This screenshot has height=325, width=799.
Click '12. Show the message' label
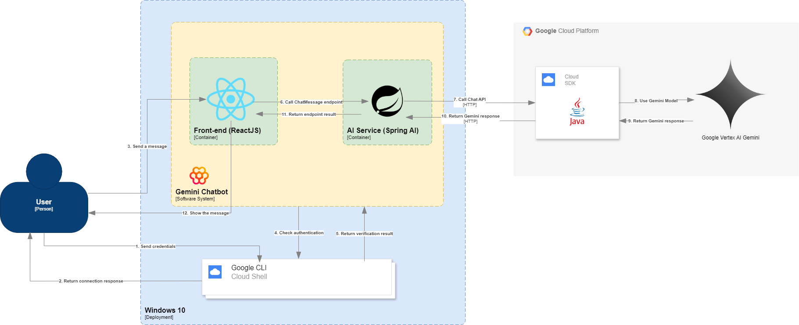205,213
